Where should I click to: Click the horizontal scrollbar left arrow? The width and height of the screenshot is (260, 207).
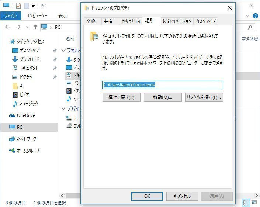pos(63,196)
